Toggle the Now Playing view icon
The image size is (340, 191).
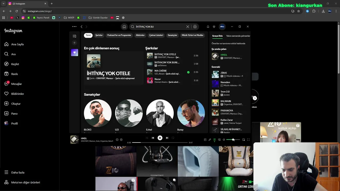coord(205,140)
